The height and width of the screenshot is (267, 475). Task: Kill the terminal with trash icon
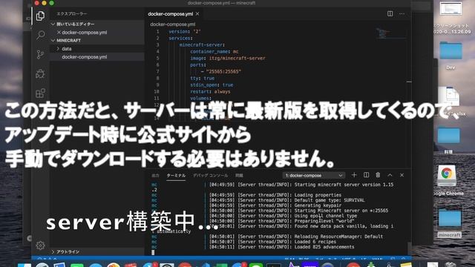(x=378, y=175)
